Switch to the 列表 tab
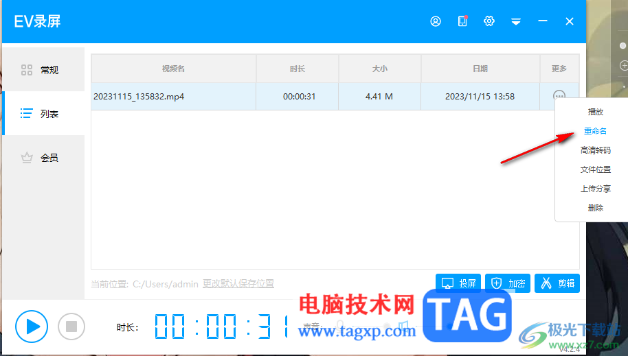Viewport: 628px width, 356px height. pyautogui.click(x=43, y=114)
